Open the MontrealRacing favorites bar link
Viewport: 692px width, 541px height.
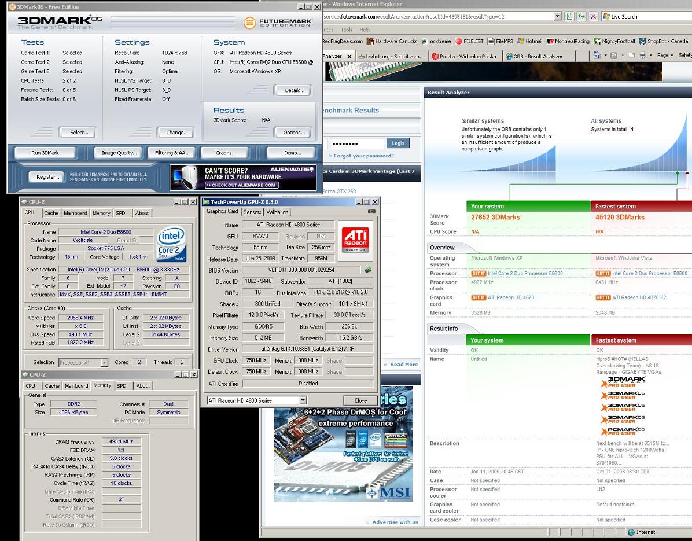[568, 41]
